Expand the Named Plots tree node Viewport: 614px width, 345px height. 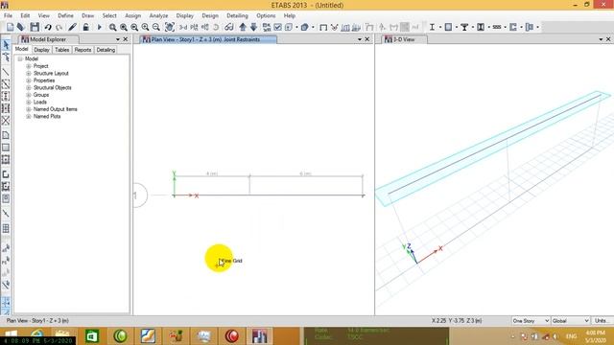28,116
